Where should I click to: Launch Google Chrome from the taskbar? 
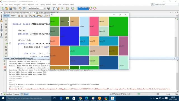tap(80, 98)
